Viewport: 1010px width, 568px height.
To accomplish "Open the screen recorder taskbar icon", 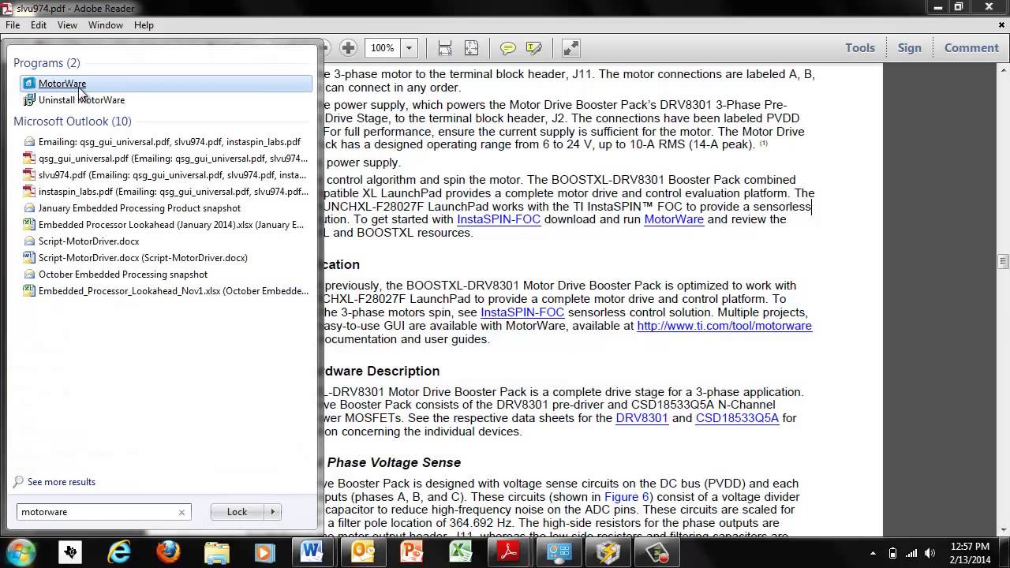I will pyautogui.click(x=656, y=552).
